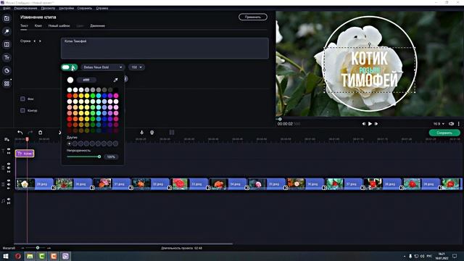Switch to the Новый шаблон tab
Screen dimensions: 464x261
pyautogui.click(x=59, y=26)
